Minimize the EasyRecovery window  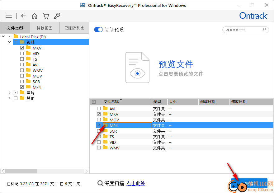click(239, 5)
